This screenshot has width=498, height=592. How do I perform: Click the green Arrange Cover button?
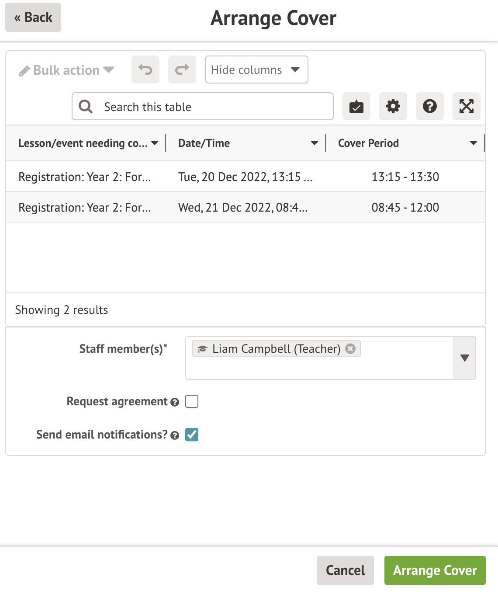tap(435, 570)
